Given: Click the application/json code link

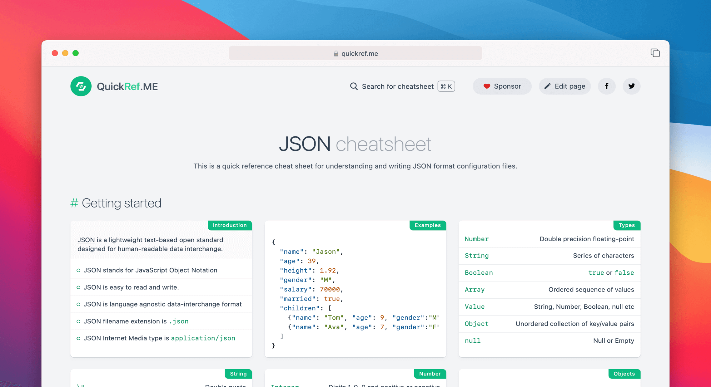Looking at the screenshot, I should pos(203,338).
